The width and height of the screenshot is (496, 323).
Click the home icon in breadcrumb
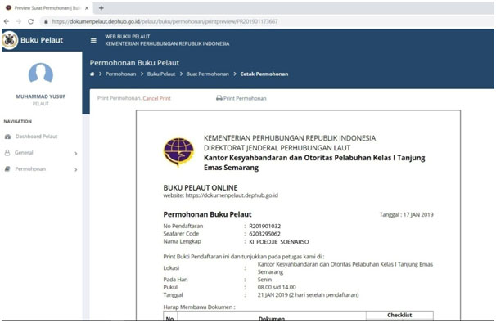(92, 74)
